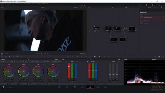Viewport: 165px width, 93px height.
Task: Switch to the Fusion page tab
Action: (x=82, y=87)
